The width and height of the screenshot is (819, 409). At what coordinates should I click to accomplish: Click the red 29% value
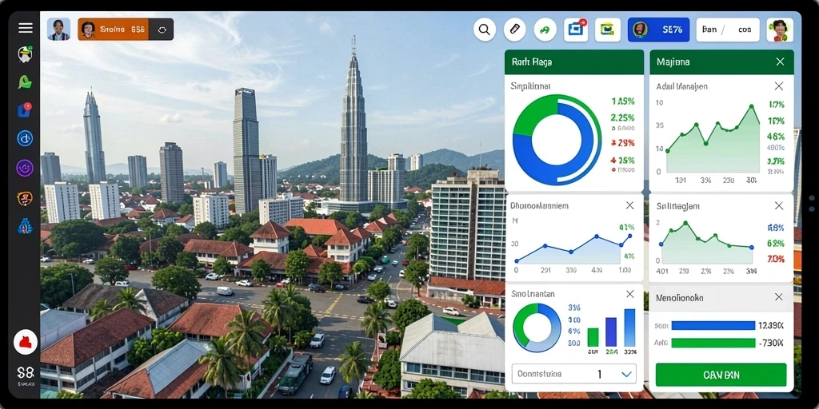(x=622, y=142)
